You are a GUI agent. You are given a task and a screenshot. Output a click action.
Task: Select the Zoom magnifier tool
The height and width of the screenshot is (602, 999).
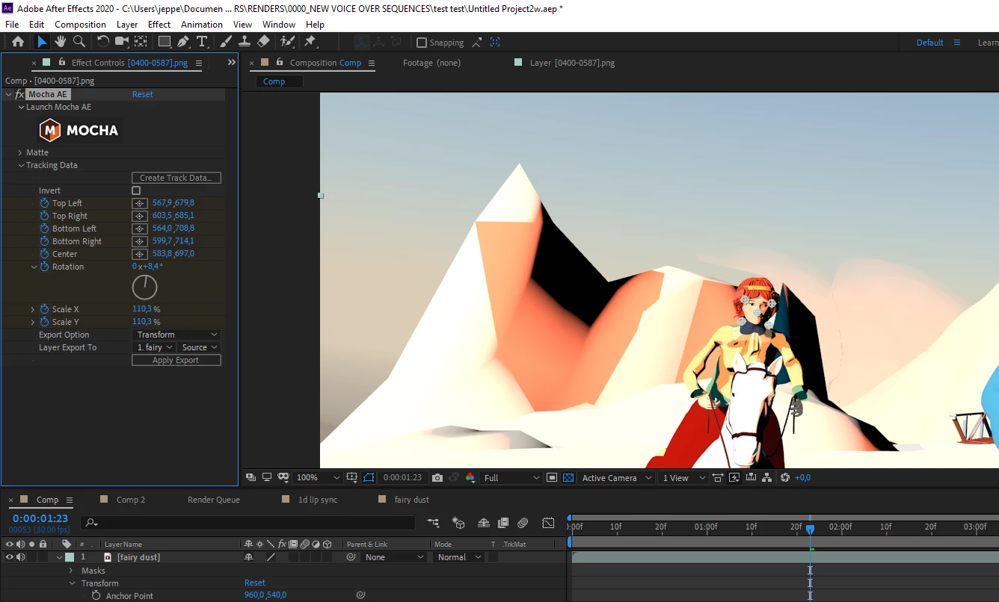pos(79,42)
